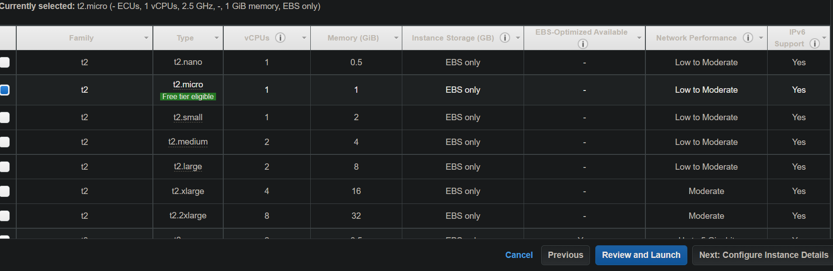Open the vCPUs column filter dropdown
This screenshot has height=271, width=833.
tap(304, 38)
